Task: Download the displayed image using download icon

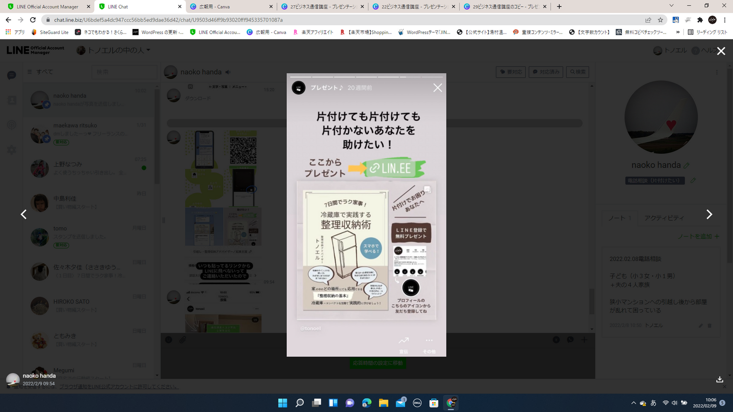Action: [719, 380]
